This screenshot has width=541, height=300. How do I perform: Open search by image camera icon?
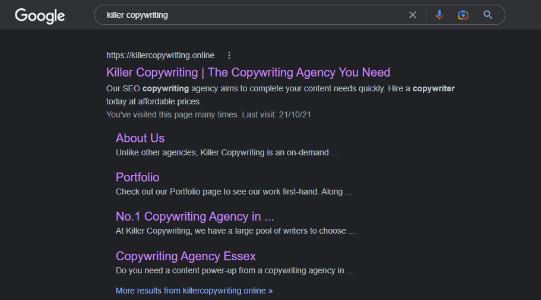pyautogui.click(x=463, y=15)
